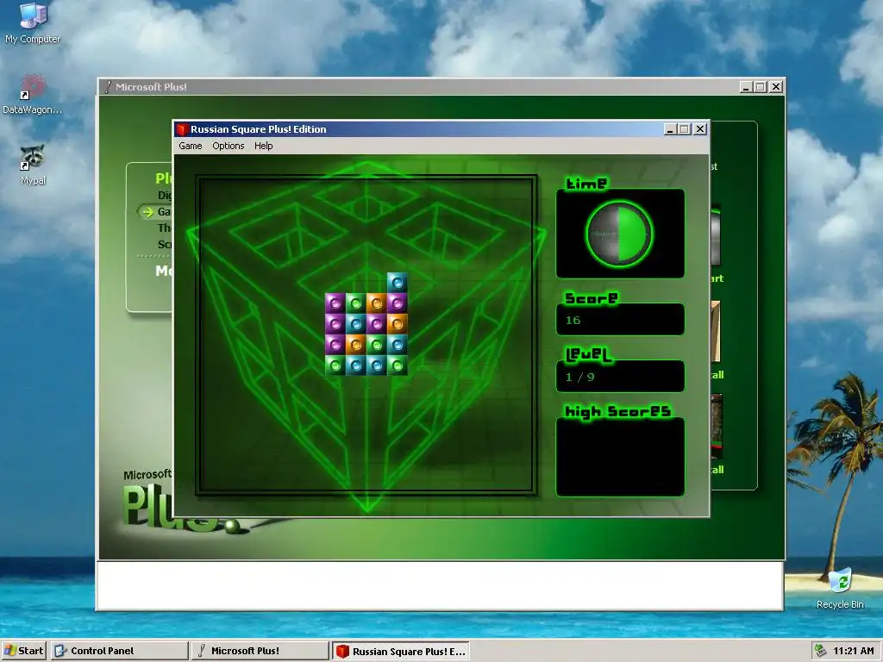Click the level display showing 1 / 9
883x662 pixels.
pos(620,377)
